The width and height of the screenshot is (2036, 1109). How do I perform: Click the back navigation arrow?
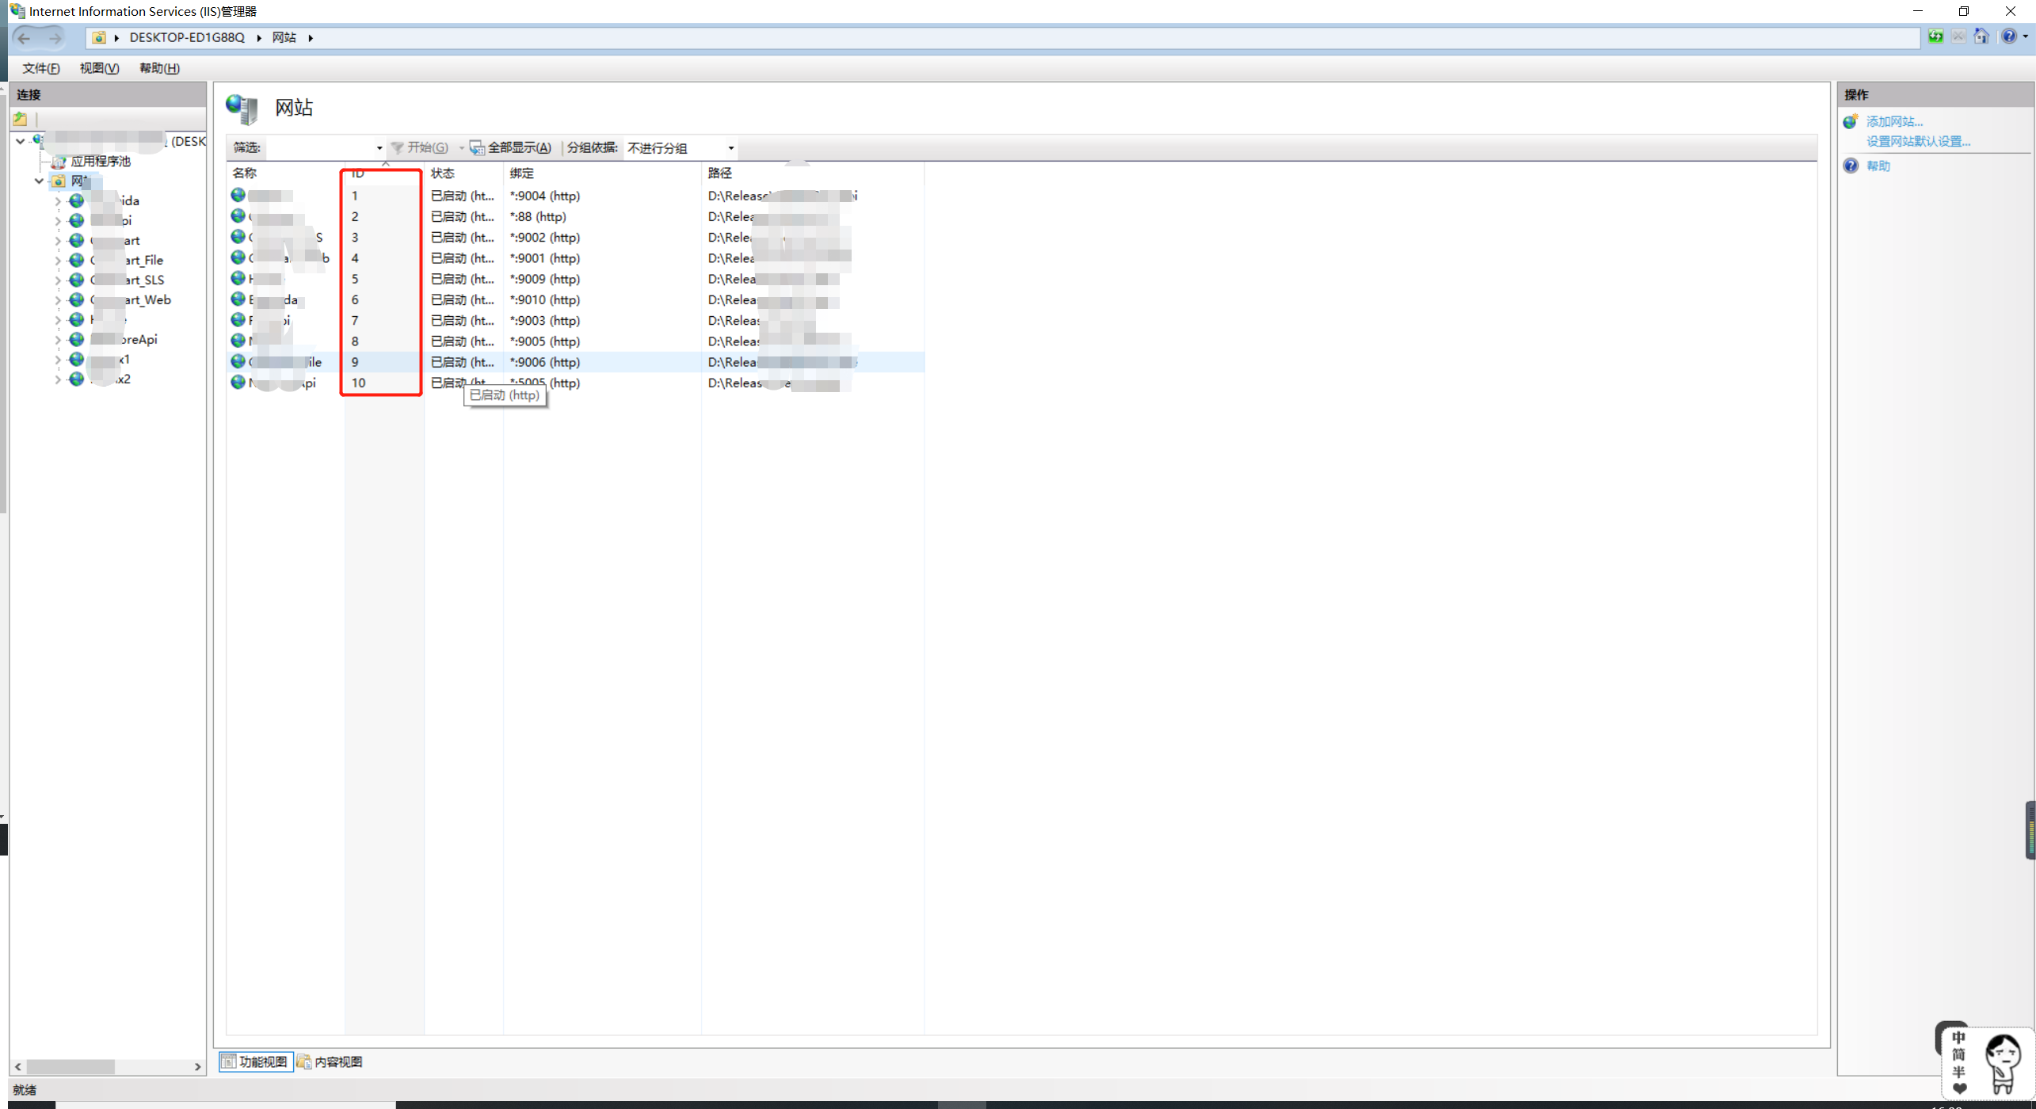(x=24, y=37)
